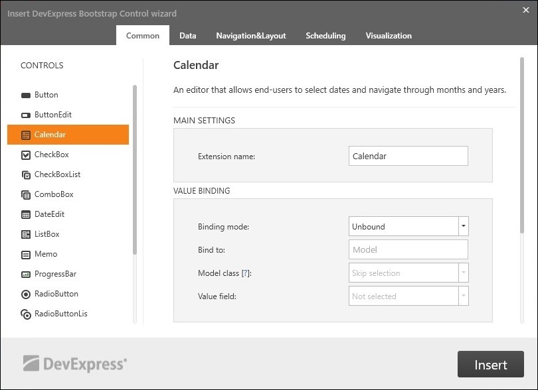The height and width of the screenshot is (390, 538).
Task: Open the Model class dropdown arrow
Action: tap(464, 273)
